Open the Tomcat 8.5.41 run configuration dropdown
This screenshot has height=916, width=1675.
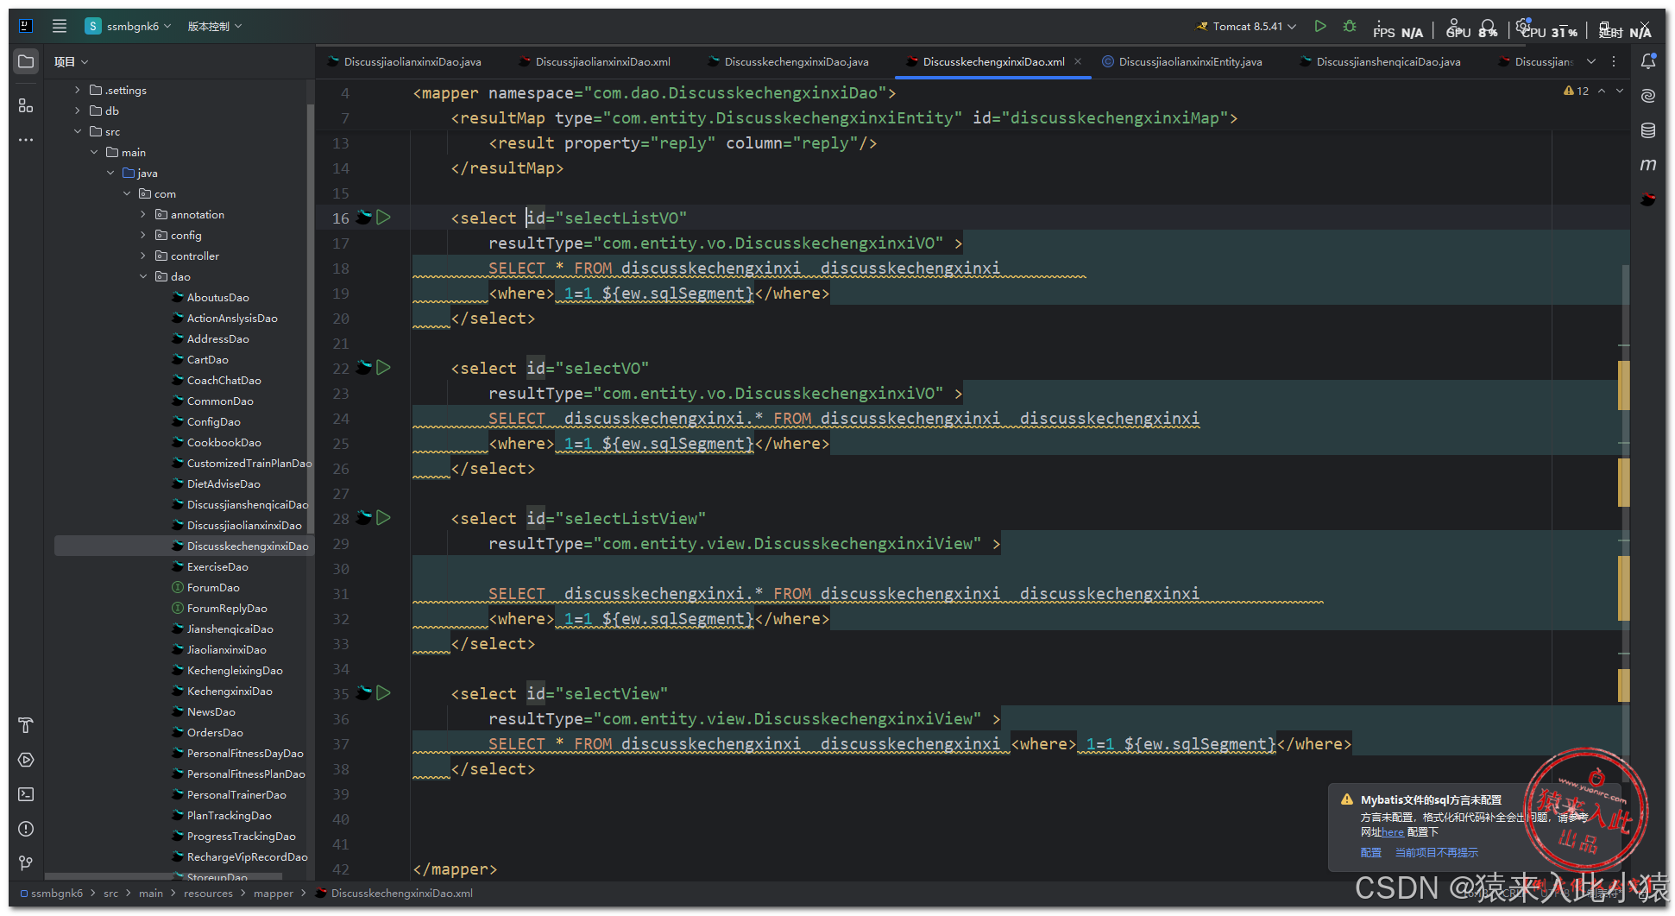[1246, 26]
